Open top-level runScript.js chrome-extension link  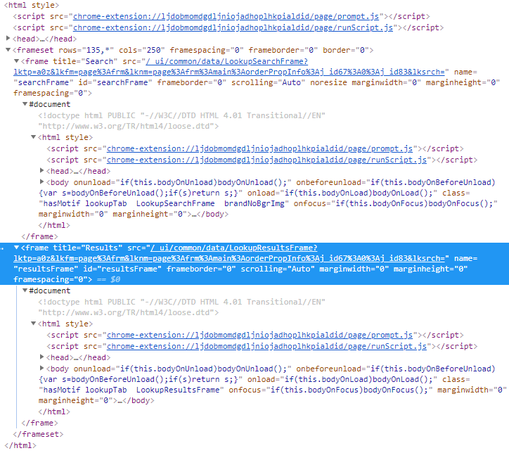233,27
